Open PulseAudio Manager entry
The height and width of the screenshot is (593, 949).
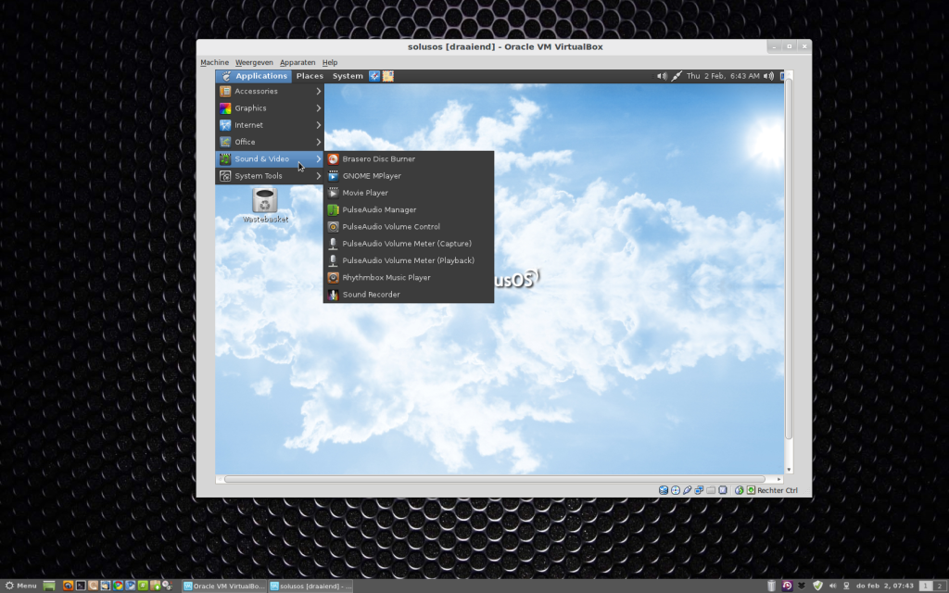(x=409, y=210)
